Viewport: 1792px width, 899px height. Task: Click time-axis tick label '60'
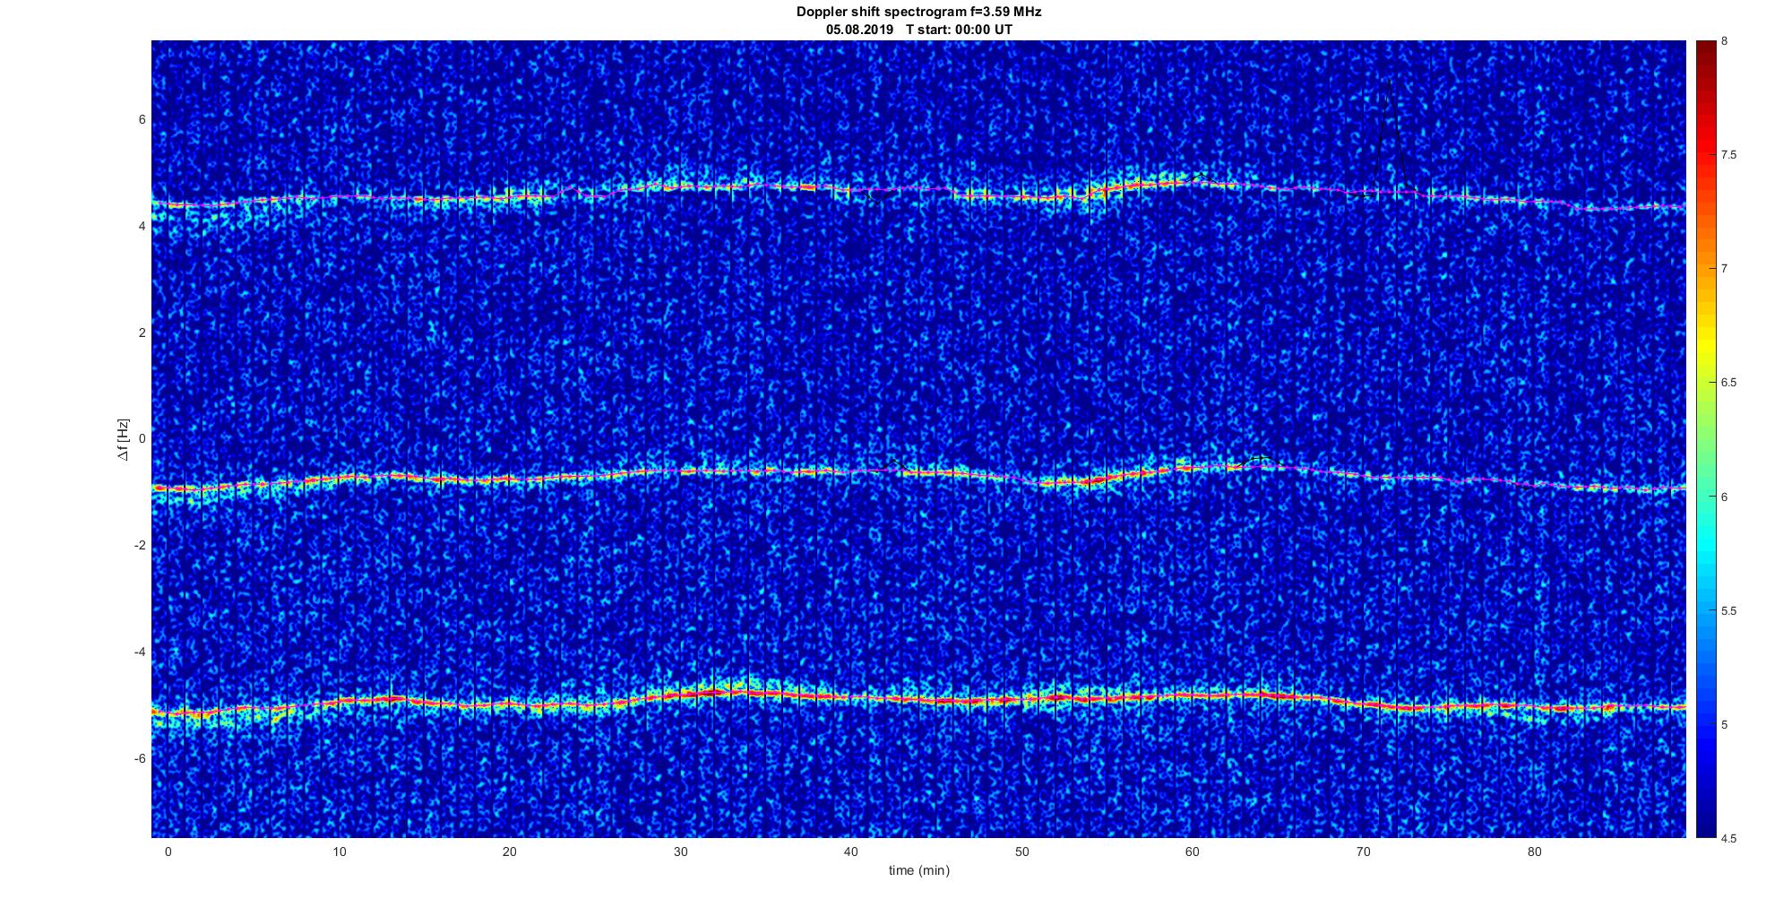click(1193, 851)
